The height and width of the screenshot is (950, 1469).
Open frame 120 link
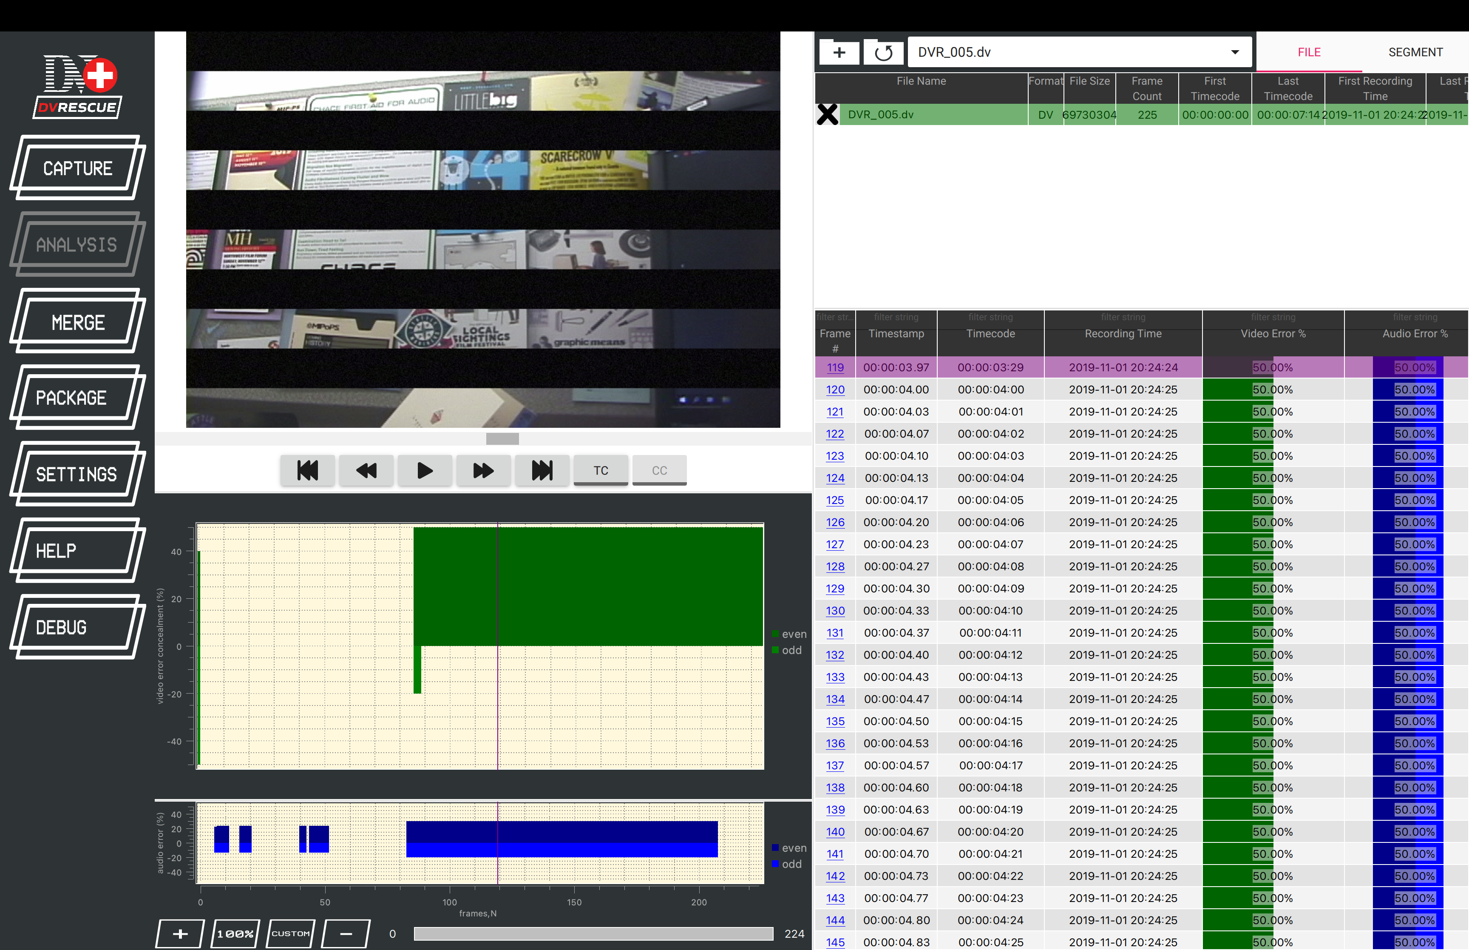coord(835,390)
